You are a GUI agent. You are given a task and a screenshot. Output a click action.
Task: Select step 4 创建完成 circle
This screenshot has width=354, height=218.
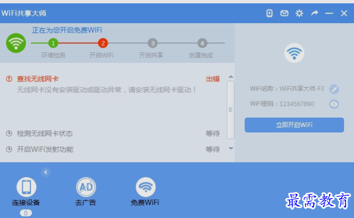[202, 43]
